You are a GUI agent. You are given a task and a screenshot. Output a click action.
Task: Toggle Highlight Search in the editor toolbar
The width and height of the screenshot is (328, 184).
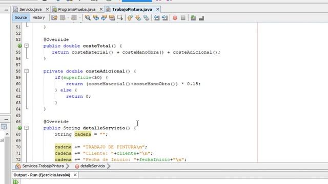[112, 18]
